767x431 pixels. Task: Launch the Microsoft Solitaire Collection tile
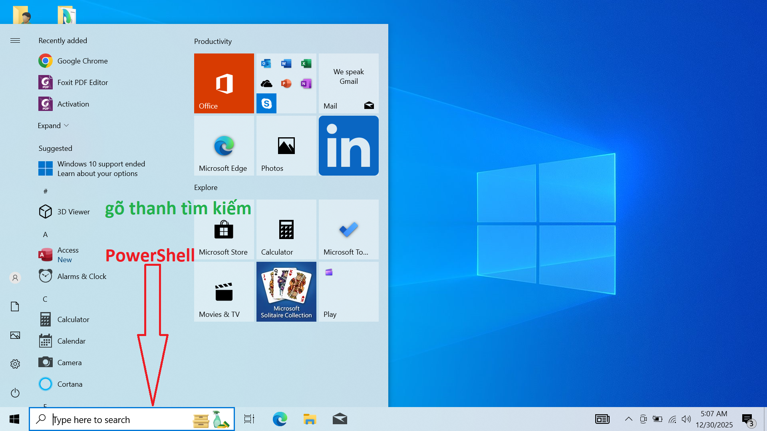(286, 292)
